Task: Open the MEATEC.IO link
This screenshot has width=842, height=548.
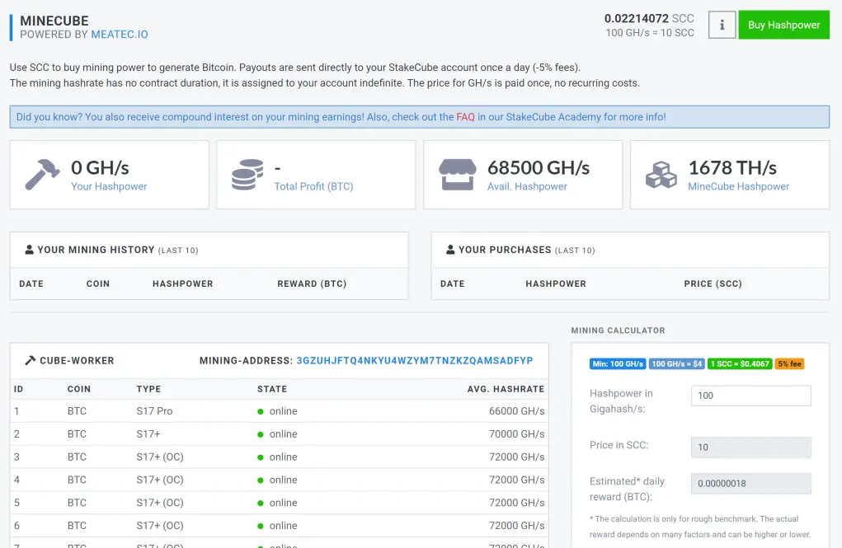Action: click(x=120, y=35)
